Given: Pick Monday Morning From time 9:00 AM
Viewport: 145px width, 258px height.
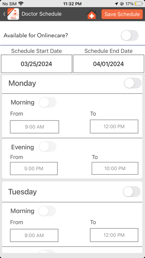Looking at the screenshot, I should (34, 127).
